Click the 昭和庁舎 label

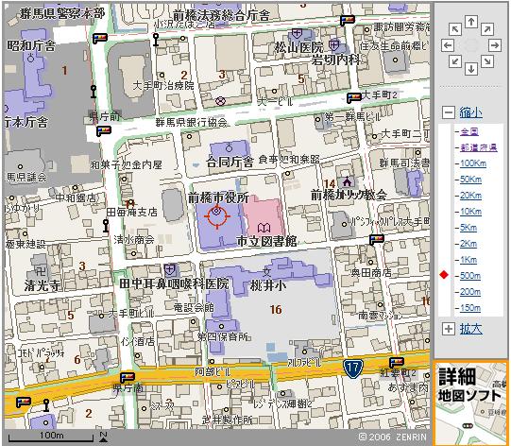tap(31, 45)
